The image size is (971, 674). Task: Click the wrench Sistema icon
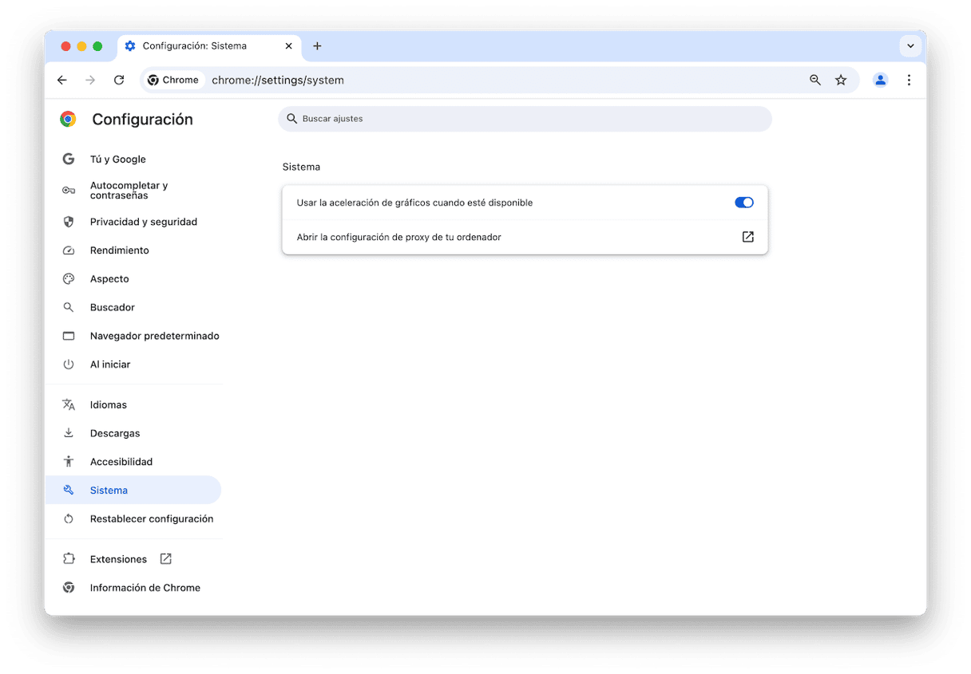pyautogui.click(x=69, y=491)
